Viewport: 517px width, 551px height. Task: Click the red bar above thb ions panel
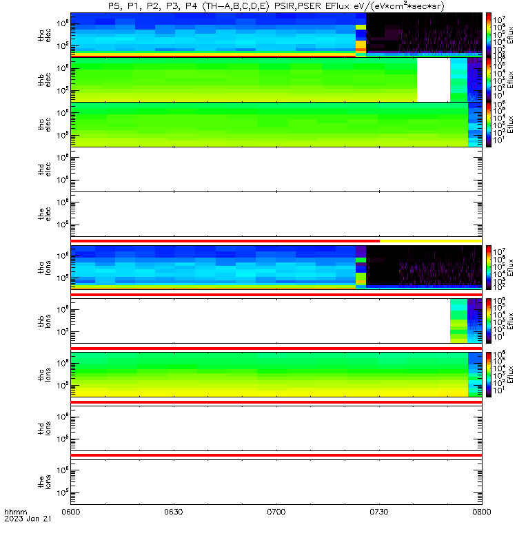[x=276, y=295]
